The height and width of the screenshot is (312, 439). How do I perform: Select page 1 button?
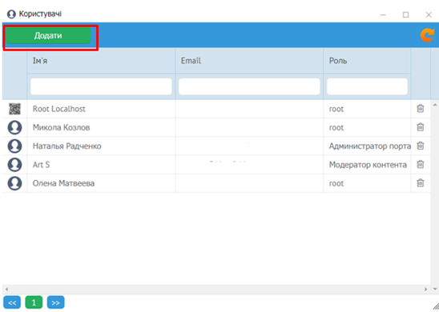[x=34, y=302]
